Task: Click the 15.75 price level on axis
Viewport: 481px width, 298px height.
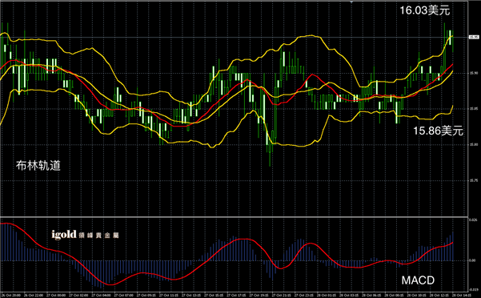Action: coord(474,180)
